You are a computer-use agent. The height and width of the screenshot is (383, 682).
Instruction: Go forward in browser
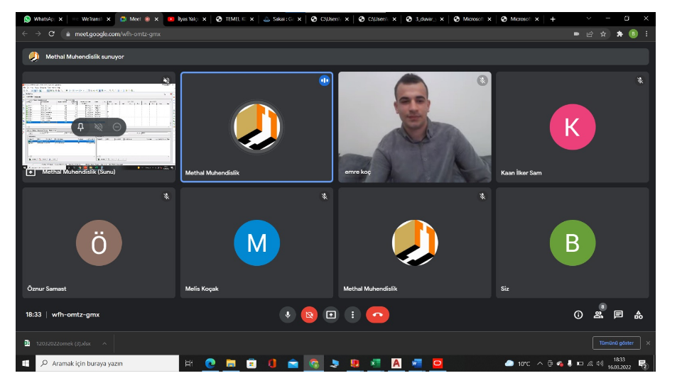click(x=38, y=34)
